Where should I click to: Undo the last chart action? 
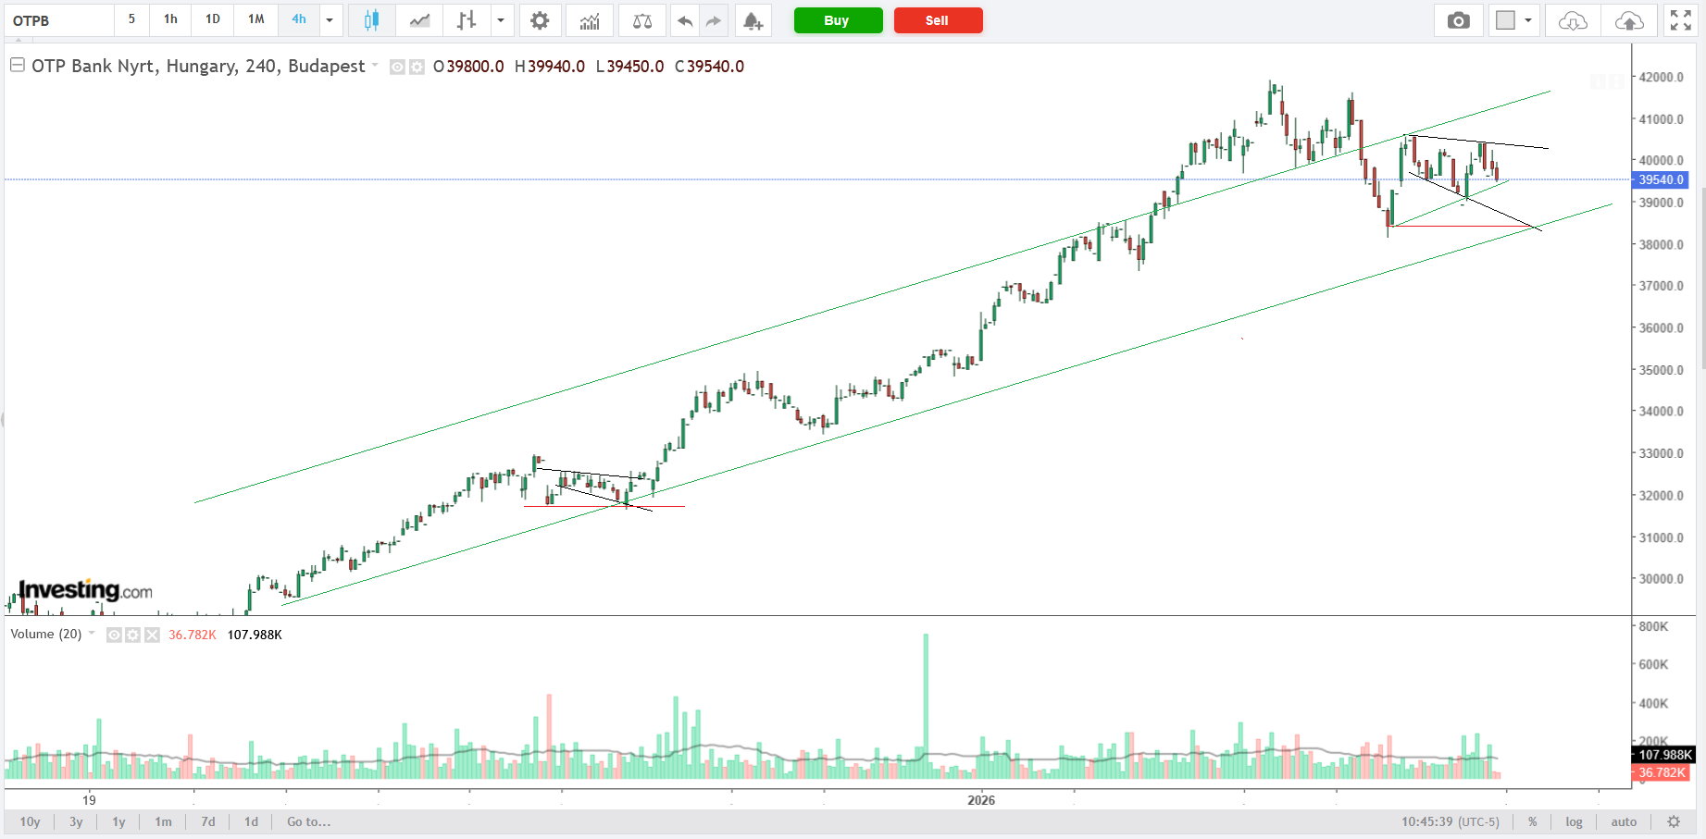pyautogui.click(x=684, y=20)
